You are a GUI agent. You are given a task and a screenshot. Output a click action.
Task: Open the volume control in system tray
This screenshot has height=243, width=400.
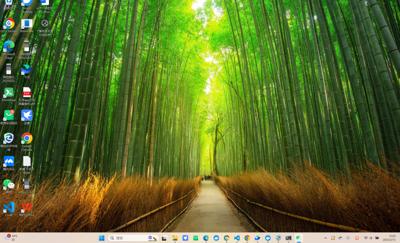click(x=371, y=238)
